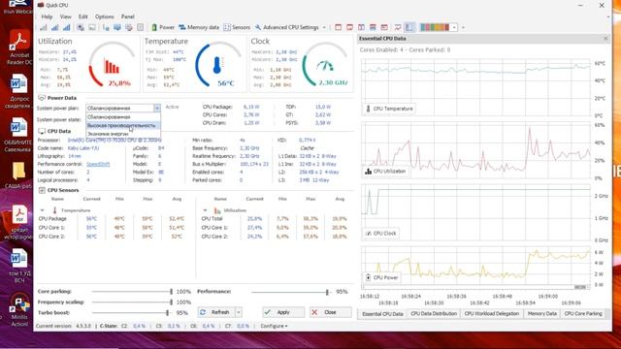
Task: Select Сбалансированная in the power plan list
Action: pos(123,117)
